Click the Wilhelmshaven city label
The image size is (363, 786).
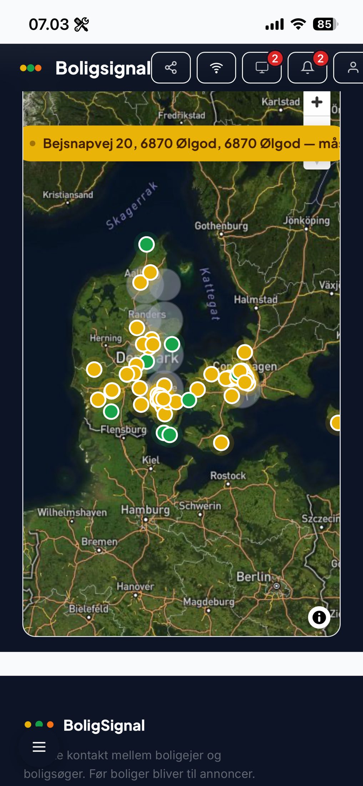pos(72,512)
